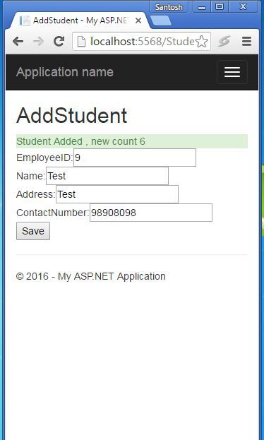This screenshot has height=440, width=264.
Task: Open the Application name link
Action: [x=65, y=72]
